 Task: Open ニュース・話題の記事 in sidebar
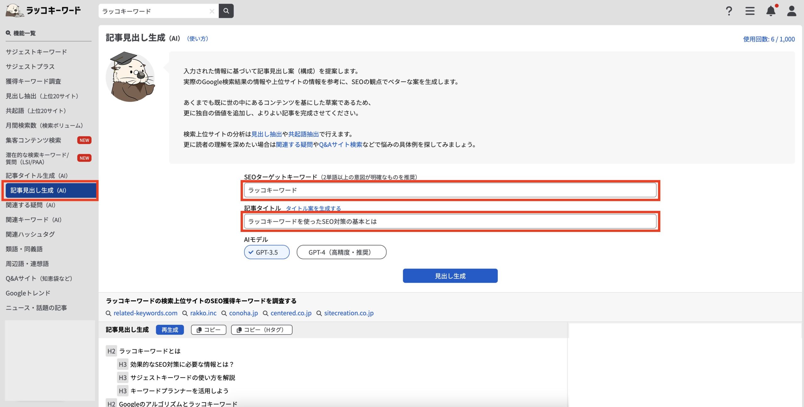[x=36, y=308]
